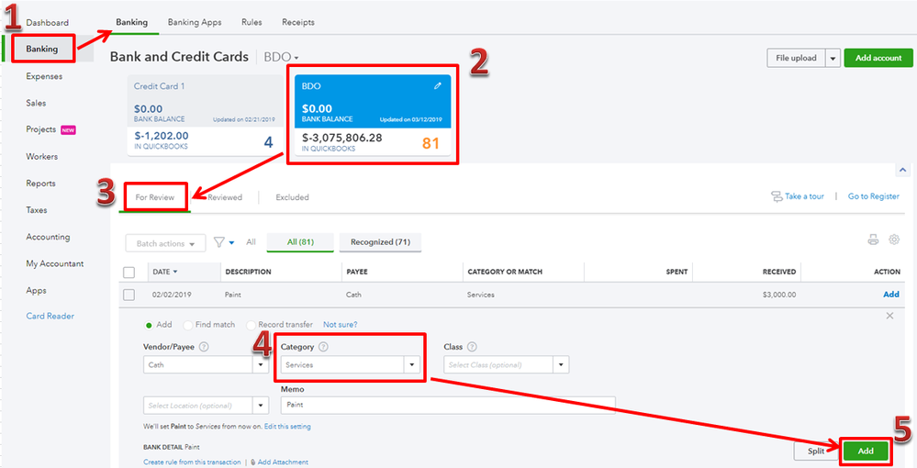This screenshot has width=917, height=468.
Task: Select the Find match radio option
Action: (x=188, y=325)
